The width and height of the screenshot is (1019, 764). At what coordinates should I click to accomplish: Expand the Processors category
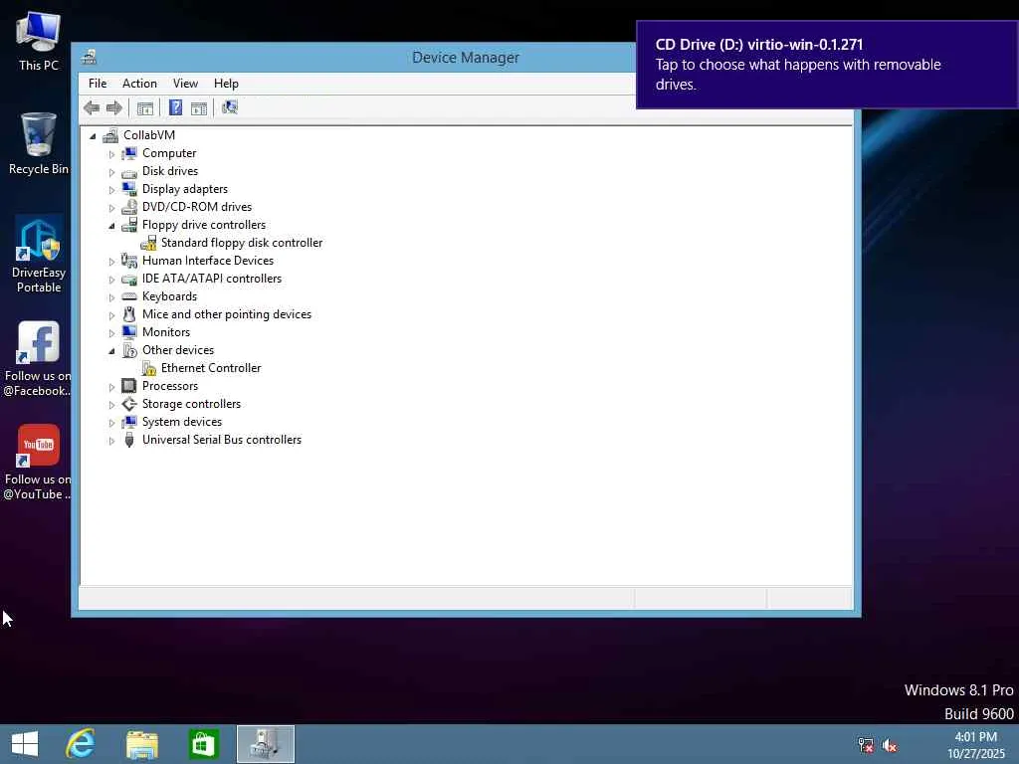tap(111, 387)
